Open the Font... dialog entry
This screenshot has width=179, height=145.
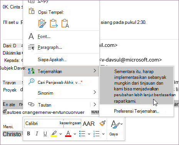pyautogui.click(x=61, y=37)
